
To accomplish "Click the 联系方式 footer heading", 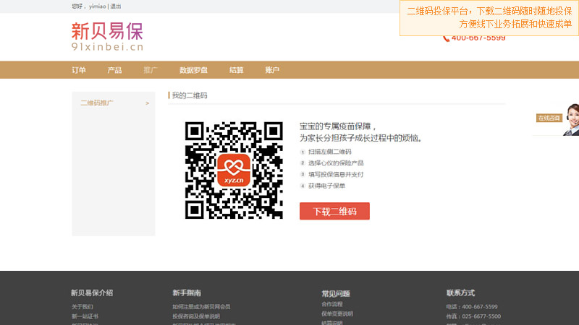I will pyautogui.click(x=460, y=293).
